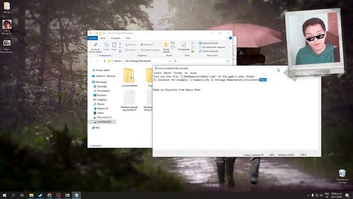Click No seleccionar ninguno in ribbon
Screen dimensions: 353x199
pos(212,47)
